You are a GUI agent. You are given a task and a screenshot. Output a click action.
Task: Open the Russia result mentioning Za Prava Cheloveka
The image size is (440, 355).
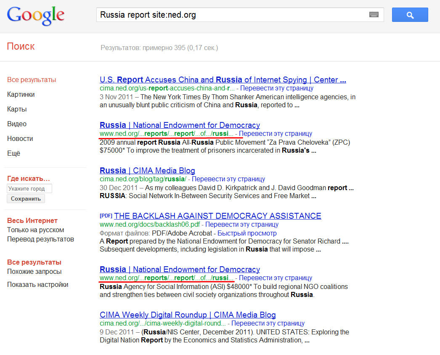(x=180, y=125)
